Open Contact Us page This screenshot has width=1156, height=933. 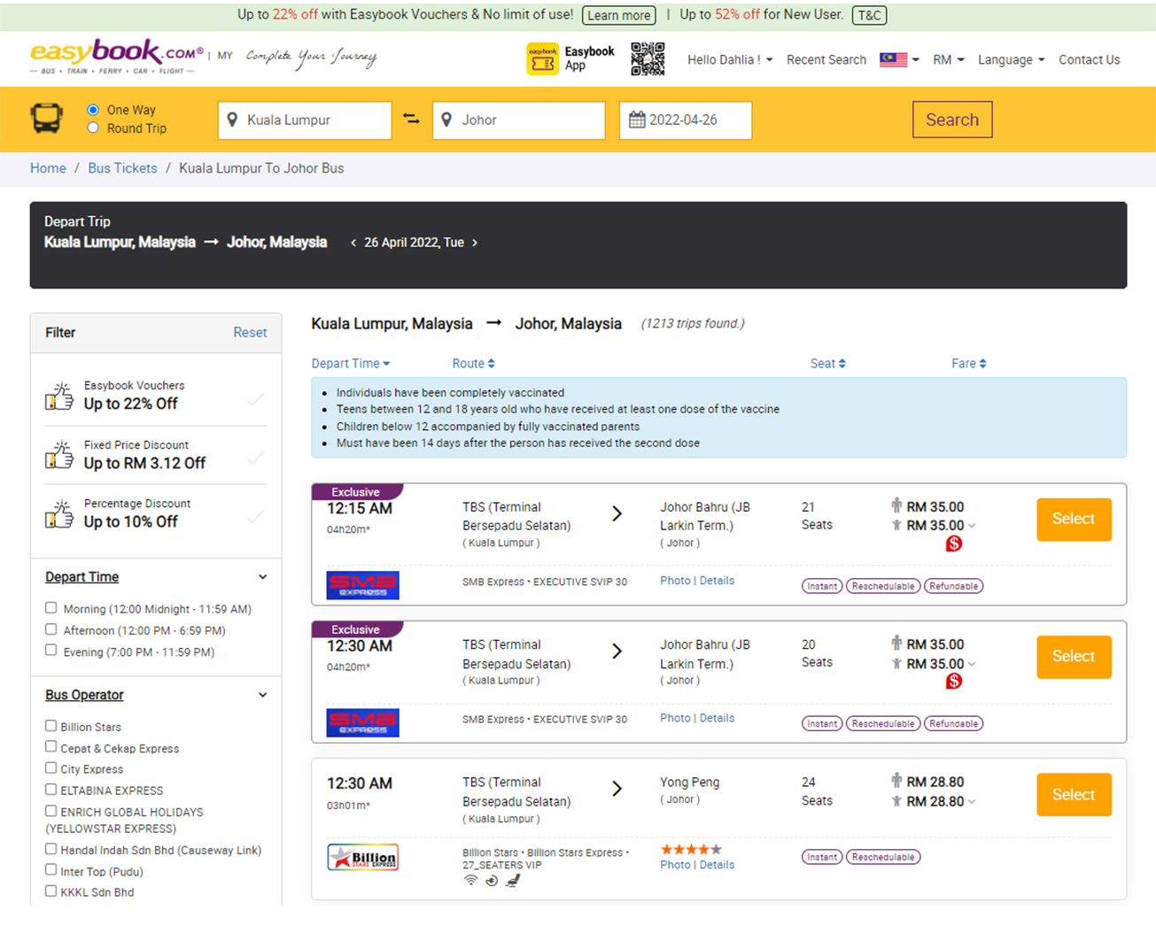tap(1090, 59)
